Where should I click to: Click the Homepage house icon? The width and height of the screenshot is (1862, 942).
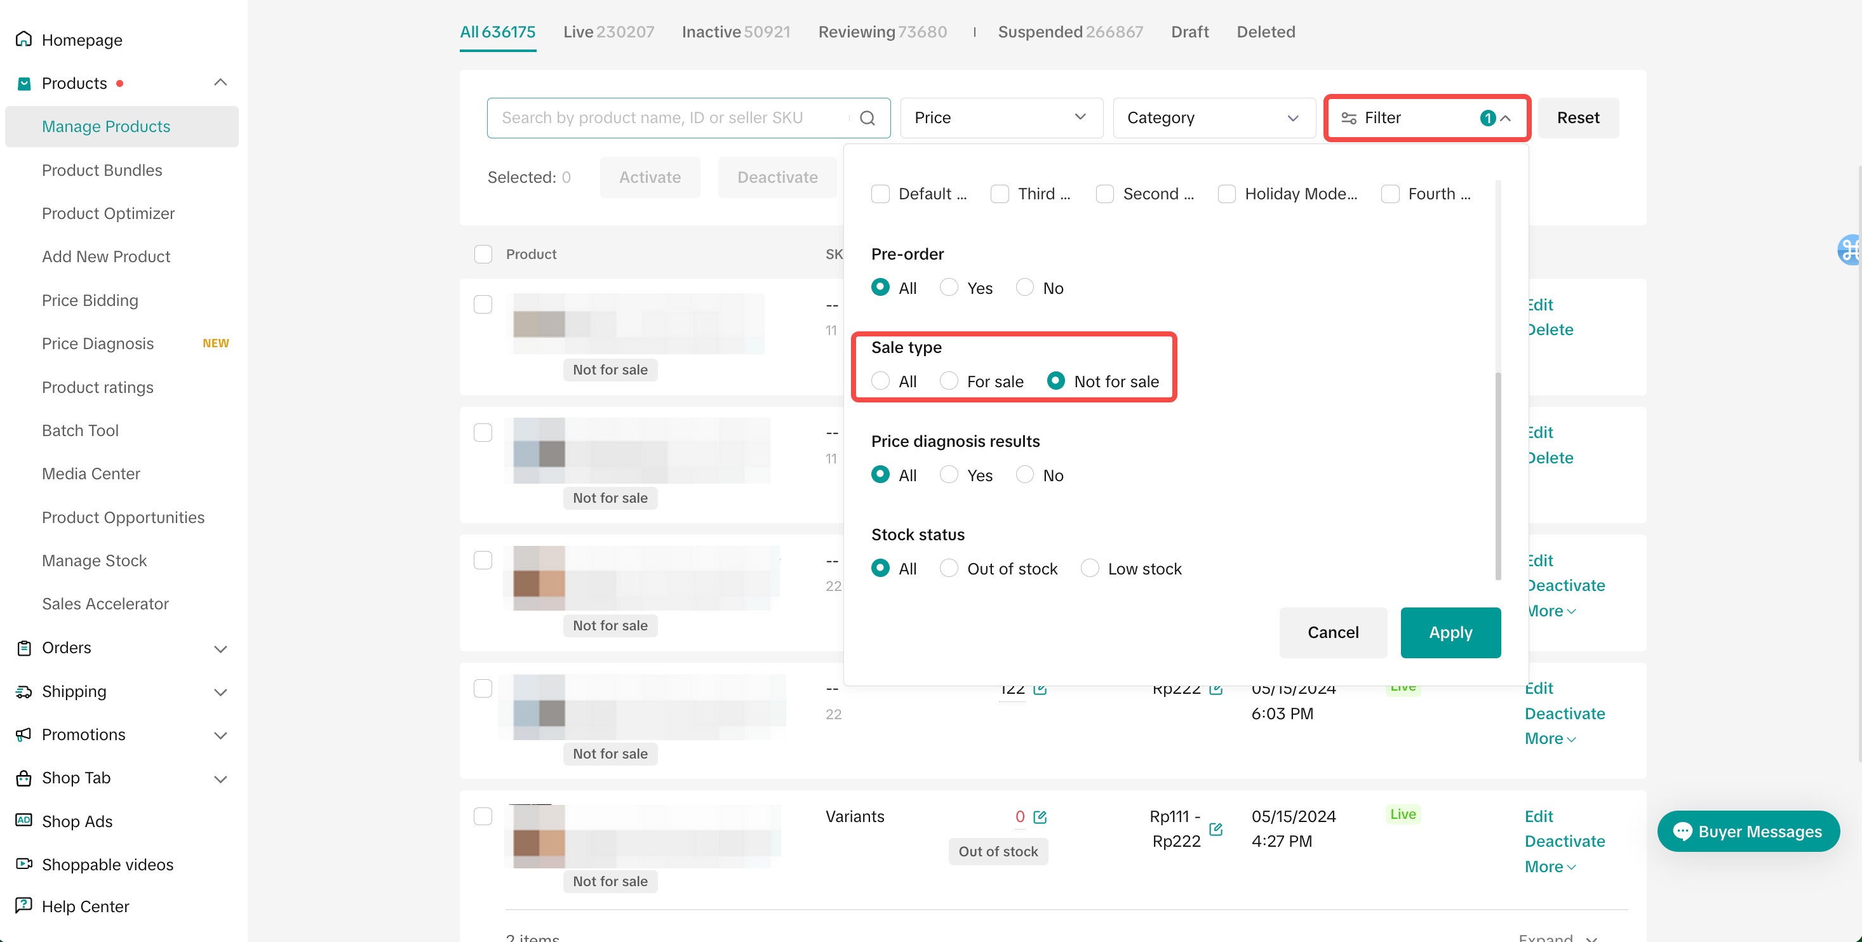coord(24,39)
